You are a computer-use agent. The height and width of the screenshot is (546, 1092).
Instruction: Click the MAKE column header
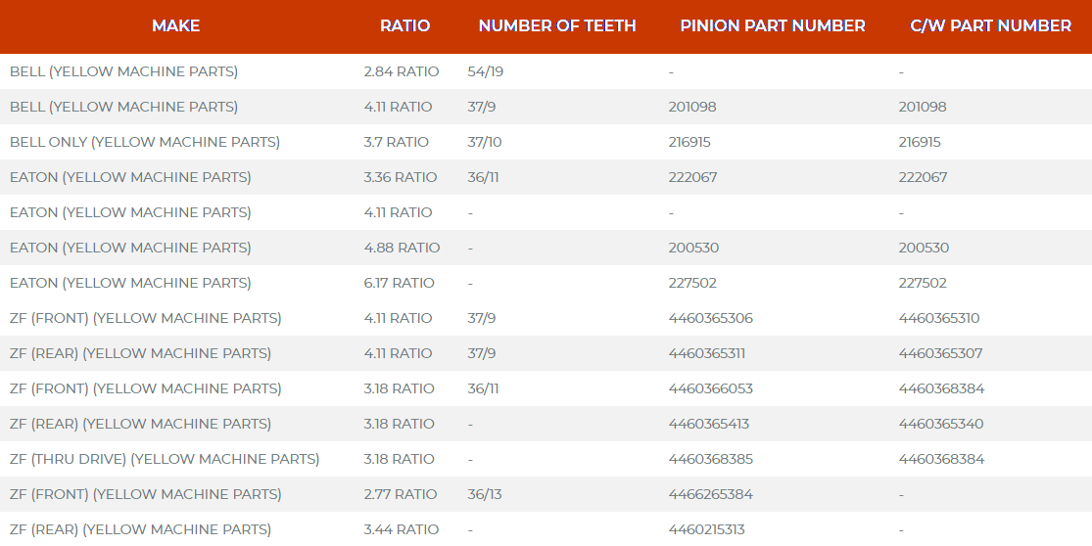click(176, 25)
